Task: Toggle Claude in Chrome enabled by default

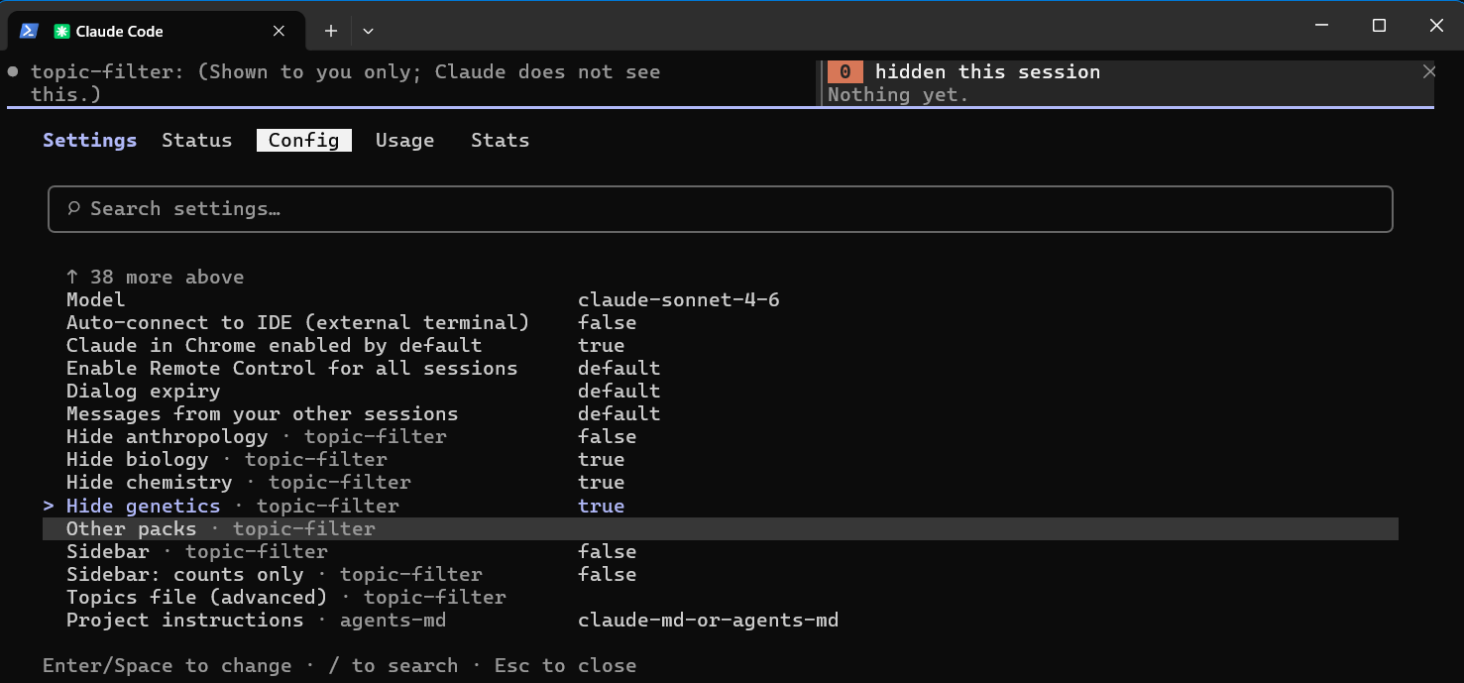Action: coord(721,345)
